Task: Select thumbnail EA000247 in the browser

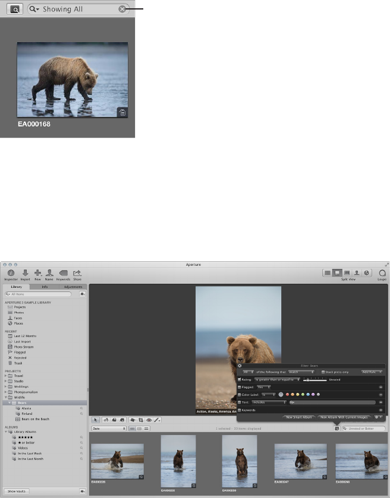Action: tap(301, 461)
